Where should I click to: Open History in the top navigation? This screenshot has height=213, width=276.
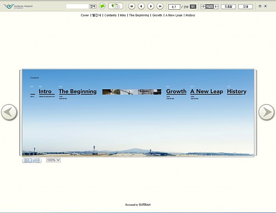(x=190, y=15)
